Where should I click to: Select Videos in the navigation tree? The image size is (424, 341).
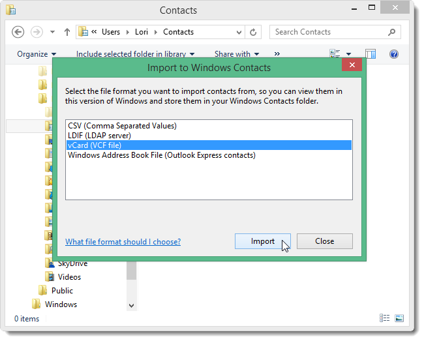coord(69,277)
